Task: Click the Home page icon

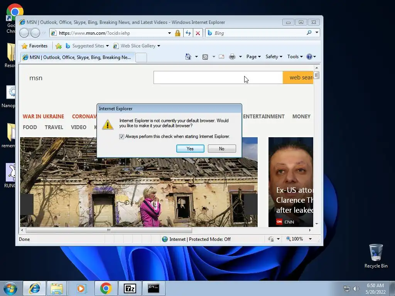Action: point(188,57)
